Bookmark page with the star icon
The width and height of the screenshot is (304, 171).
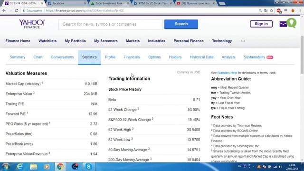point(271,10)
